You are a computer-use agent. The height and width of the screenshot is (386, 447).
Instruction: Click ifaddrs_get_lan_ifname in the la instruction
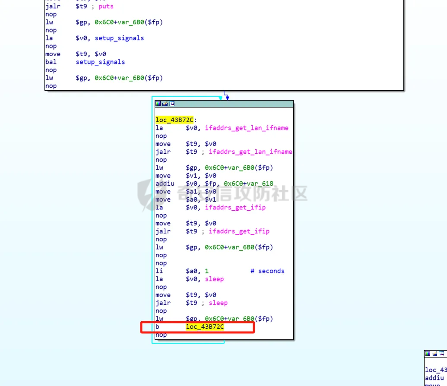pyautogui.click(x=247, y=128)
